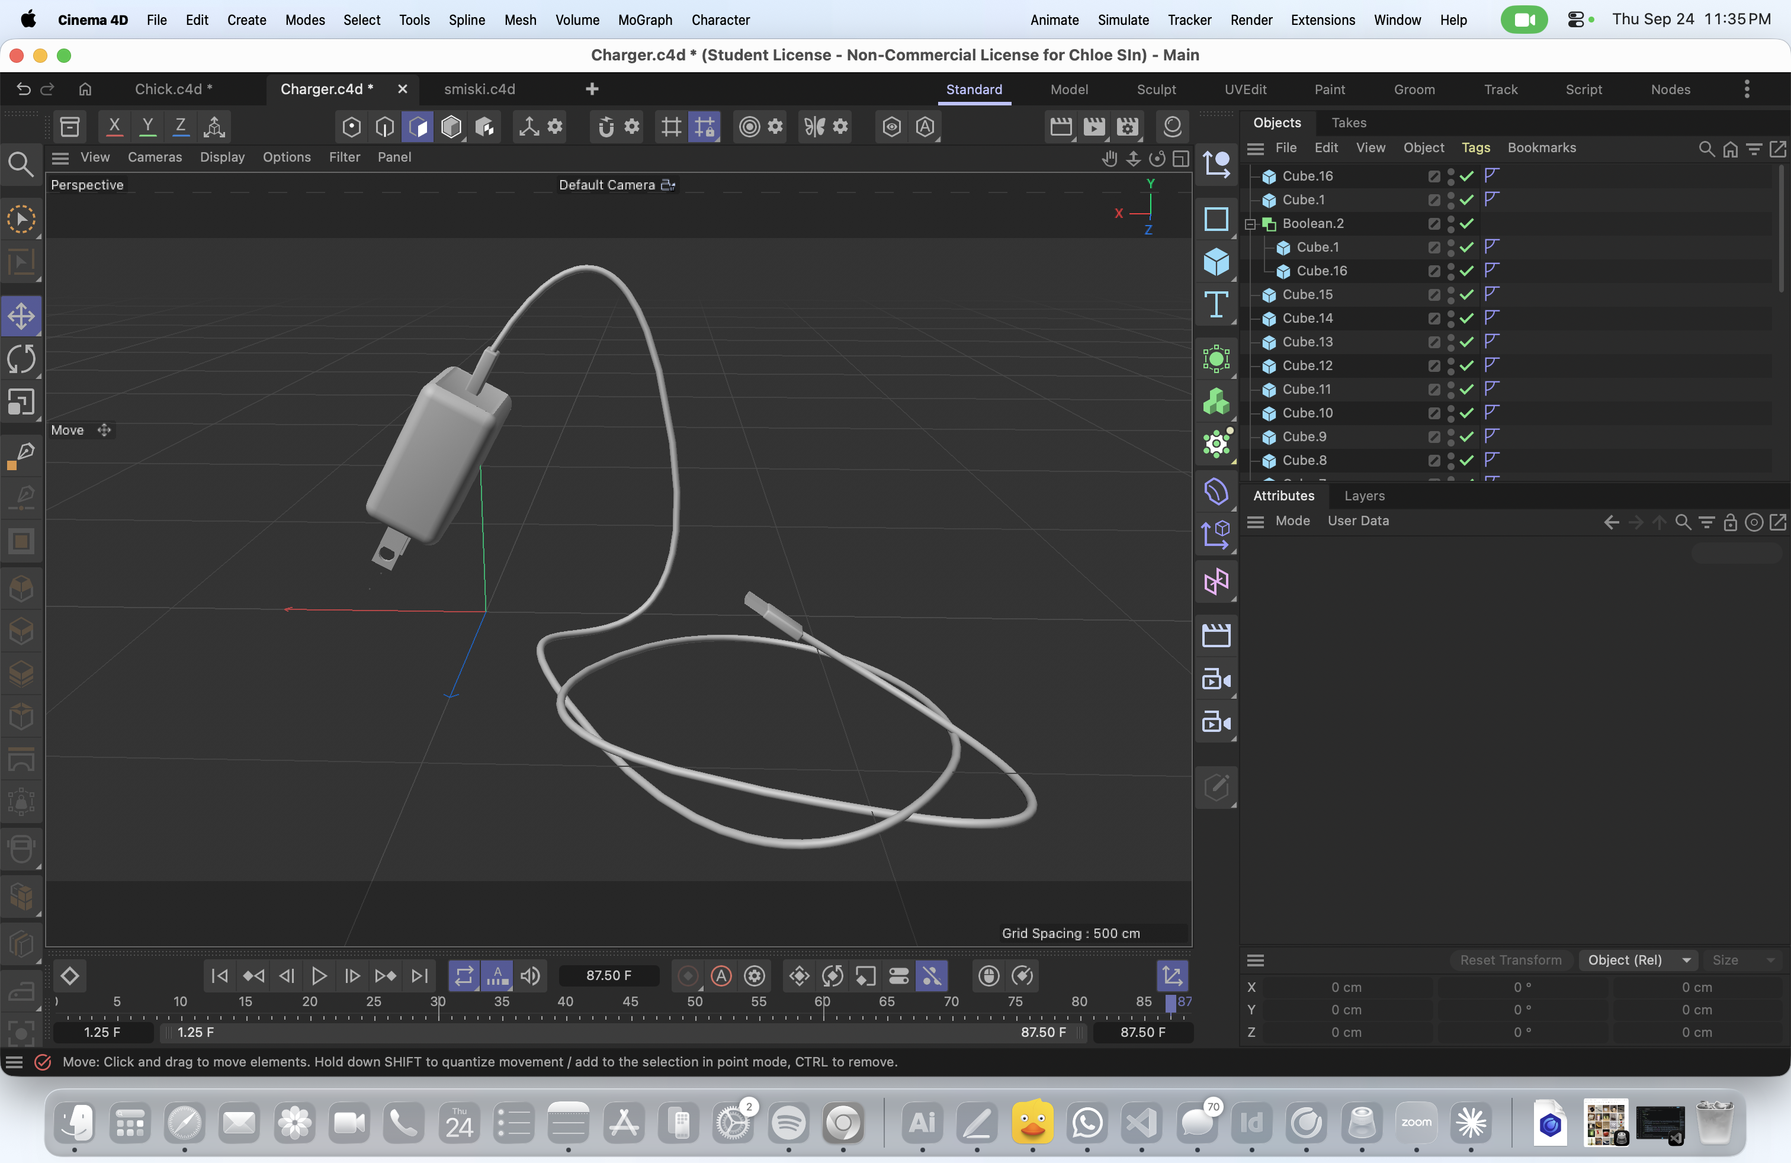Switch to Edges mode
Image resolution: width=1791 pixels, height=1163 pixels.
point(384,126)
